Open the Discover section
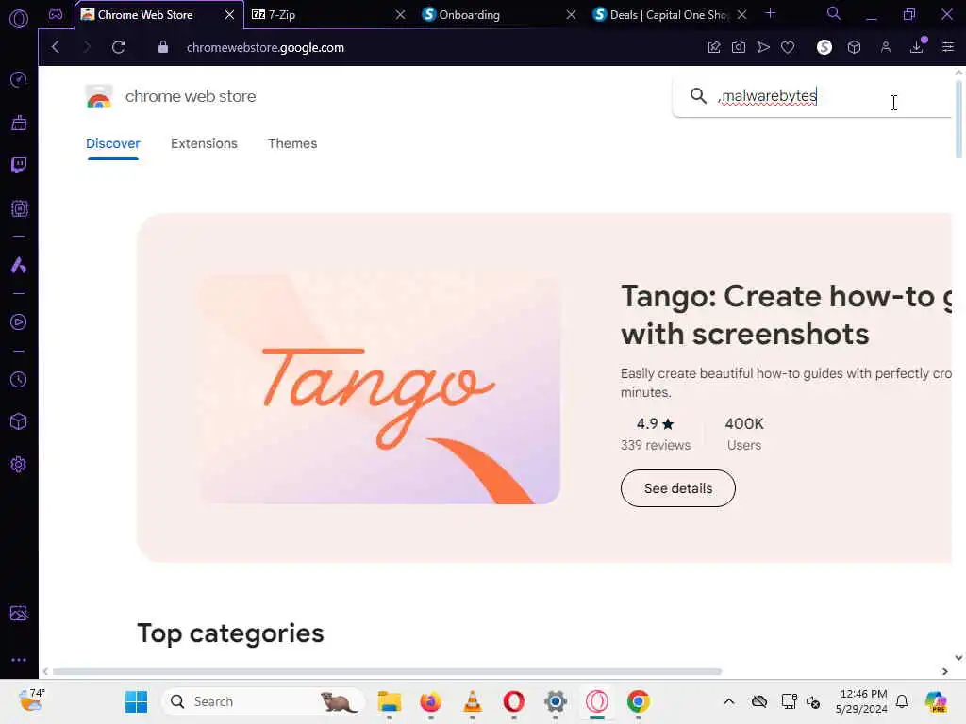 113,143
